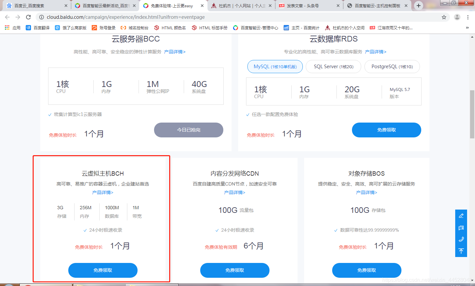Switch to 百度智能云最新活动 tab

pos(105,6)
